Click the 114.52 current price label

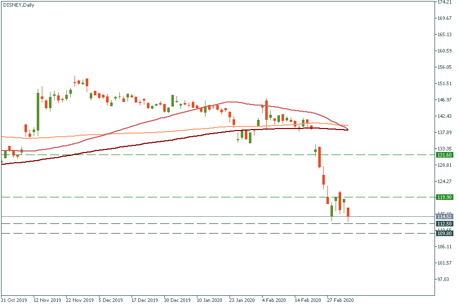click(x=445, y=217)
